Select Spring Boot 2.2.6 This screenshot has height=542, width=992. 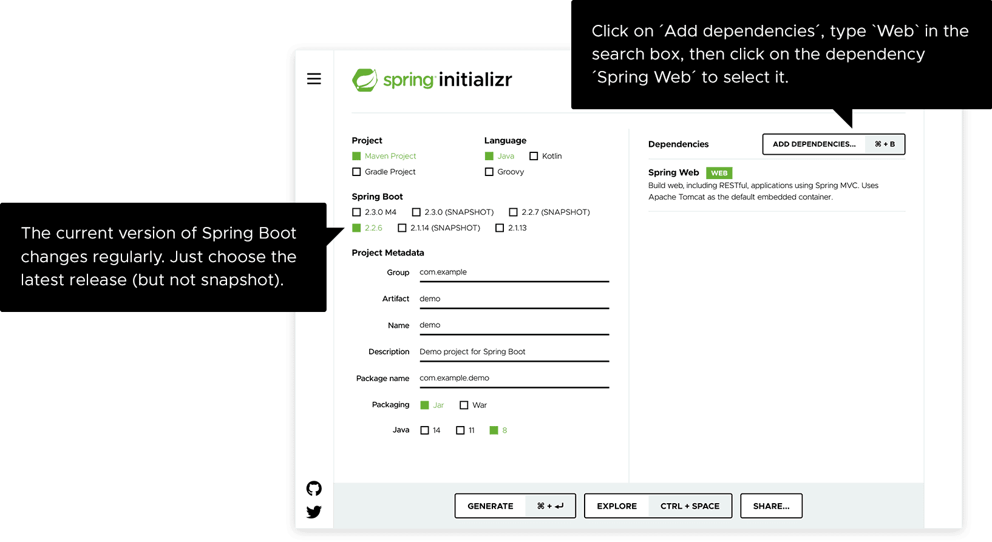367,228
